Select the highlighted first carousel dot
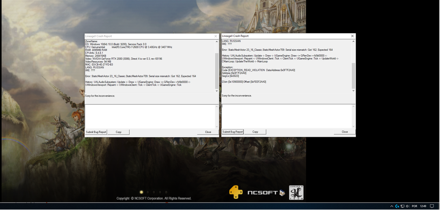440x210 pixels. (141, 192)
